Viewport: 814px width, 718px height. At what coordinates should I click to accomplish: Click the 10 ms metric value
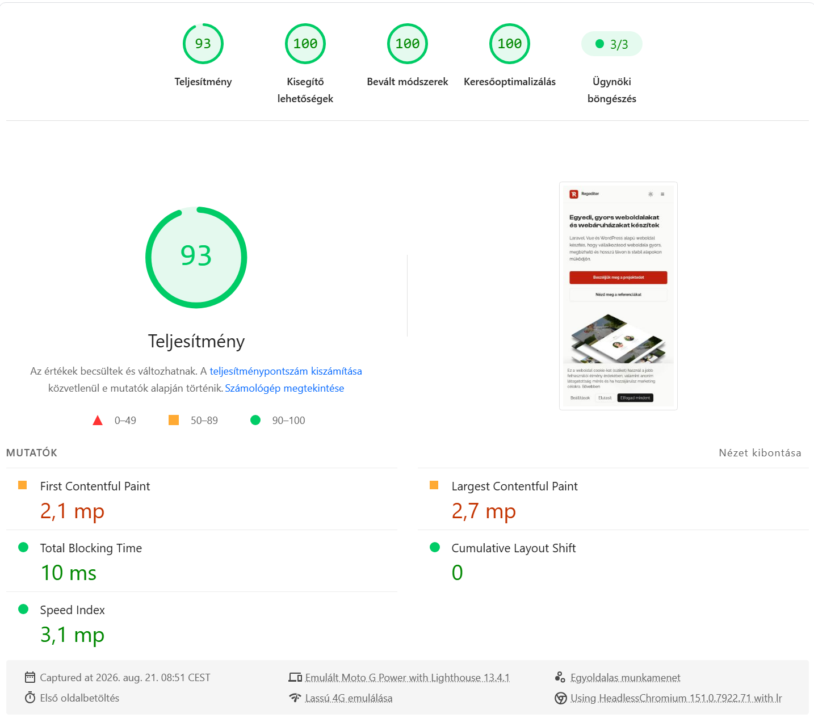(x=69, y=573)
